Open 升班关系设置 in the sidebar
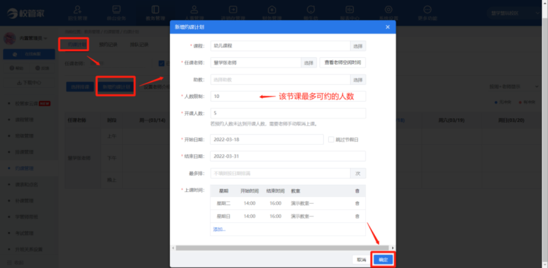Image resolution: width=548 pixels, height=268 pixels. (29, 250)
